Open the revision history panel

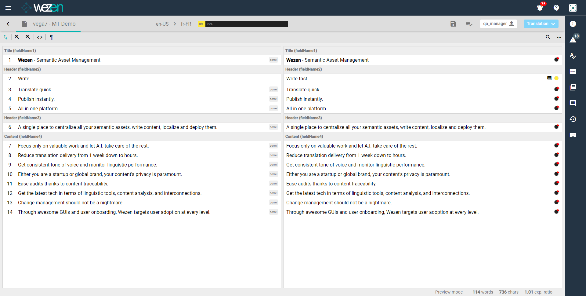(573, 119)
